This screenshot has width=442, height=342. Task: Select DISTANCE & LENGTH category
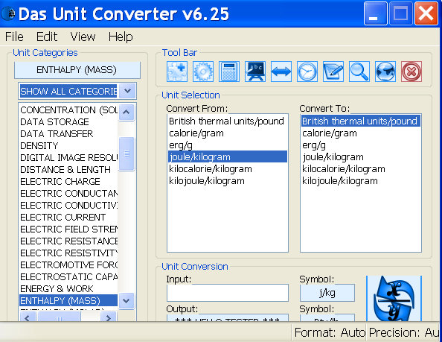68,170
